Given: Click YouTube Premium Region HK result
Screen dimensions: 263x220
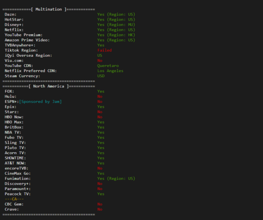Looking at the screenshot, I should pos(116,35).
